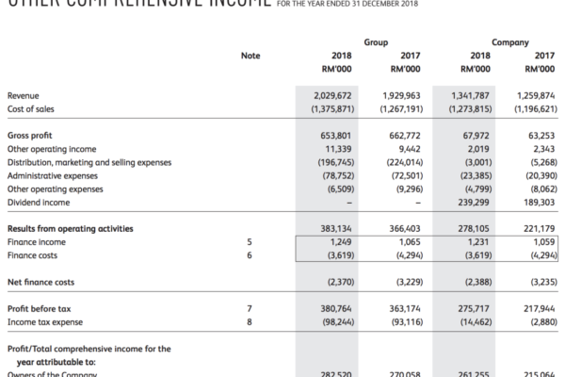Screen dimensions: 565x377
Task: Click operating results value 366,403
Action: (x=405, y=229)
